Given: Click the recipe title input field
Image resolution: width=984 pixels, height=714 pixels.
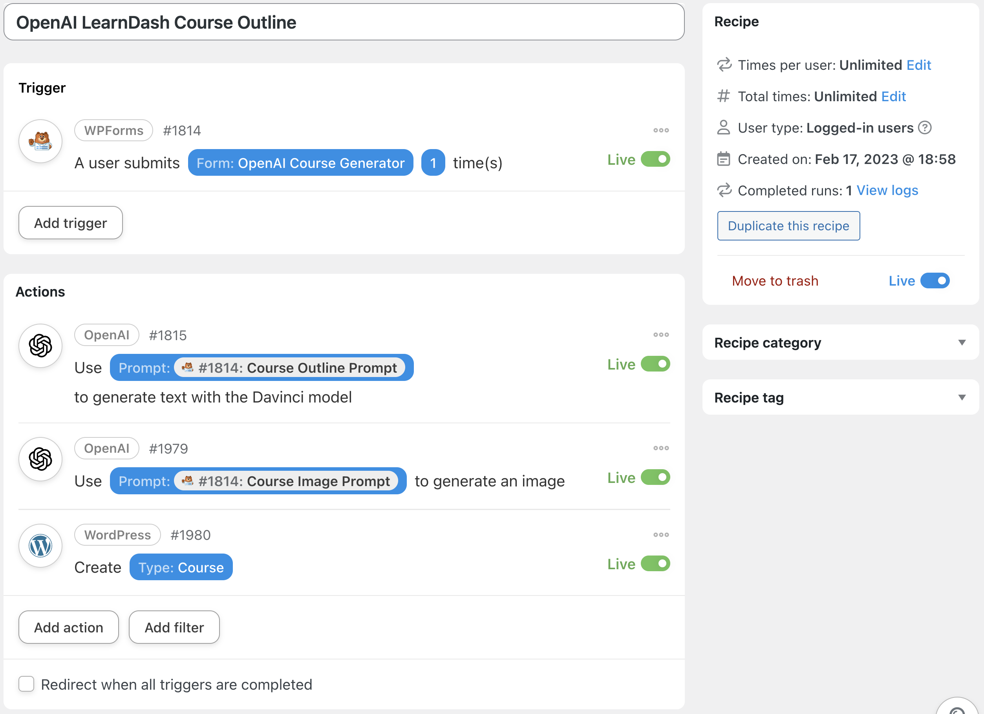Looking at the screenshot, I should tap(344, 22).
